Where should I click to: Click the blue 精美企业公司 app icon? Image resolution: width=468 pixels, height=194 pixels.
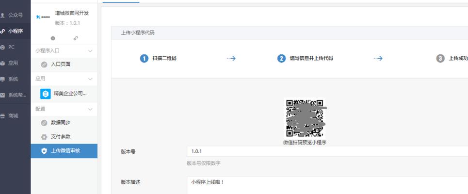[46, 94]
